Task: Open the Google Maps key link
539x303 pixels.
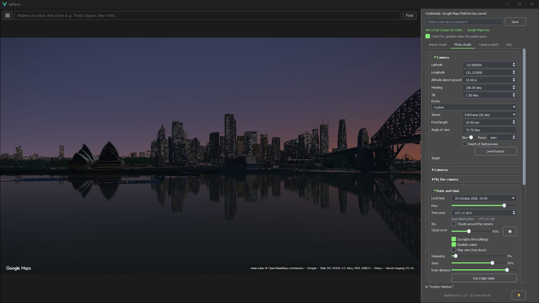Action: pyautogui.click(x=478, y=30)
